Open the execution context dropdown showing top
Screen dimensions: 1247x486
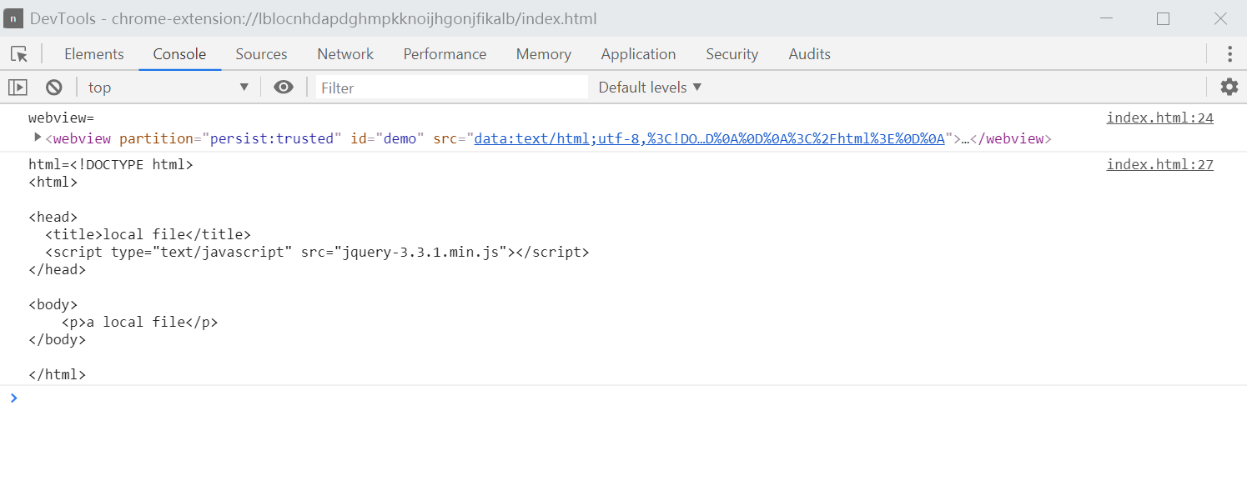click(167, 87)
